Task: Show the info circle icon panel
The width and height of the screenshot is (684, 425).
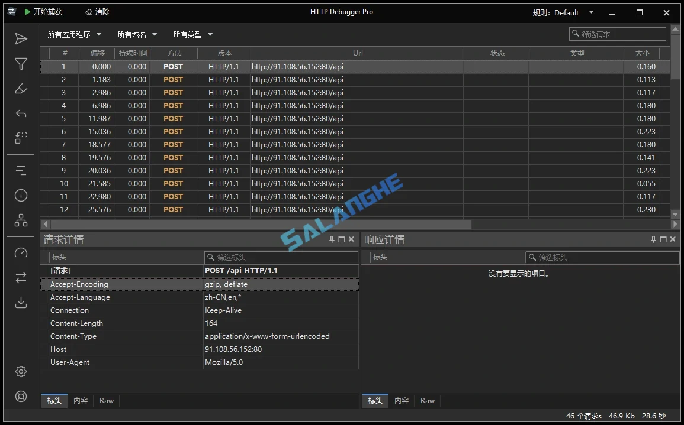Action: [x=21, y=196]
